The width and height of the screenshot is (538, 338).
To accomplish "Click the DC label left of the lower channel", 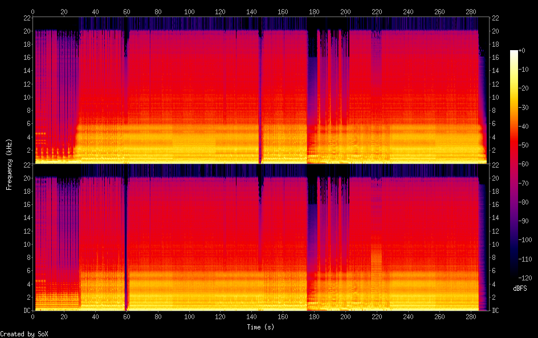I will (26, 311).
